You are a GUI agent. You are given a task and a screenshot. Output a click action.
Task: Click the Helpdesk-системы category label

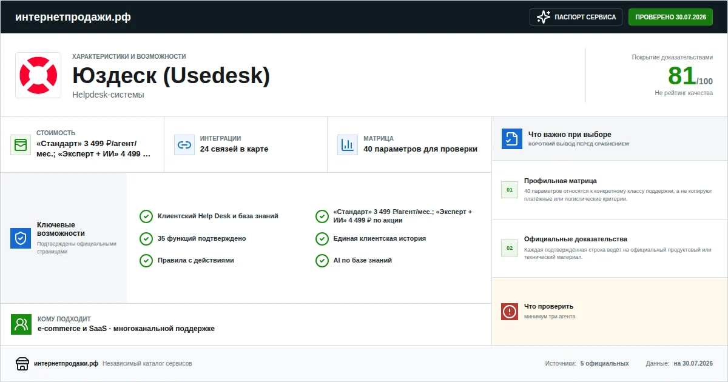[x=108, y=95]
